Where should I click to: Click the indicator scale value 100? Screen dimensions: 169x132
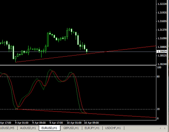(159, 67)
